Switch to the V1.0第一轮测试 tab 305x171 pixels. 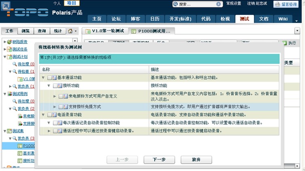click(x=106, y=31)
